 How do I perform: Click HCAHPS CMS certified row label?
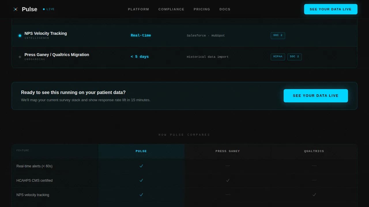(34, 181)
